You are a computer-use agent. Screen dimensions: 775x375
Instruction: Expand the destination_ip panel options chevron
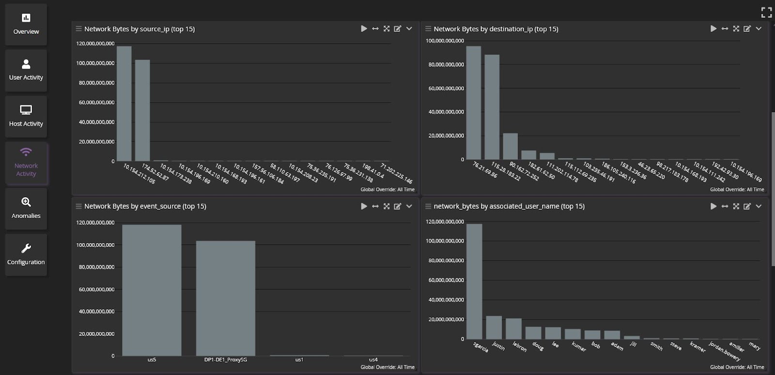(759, 29)
